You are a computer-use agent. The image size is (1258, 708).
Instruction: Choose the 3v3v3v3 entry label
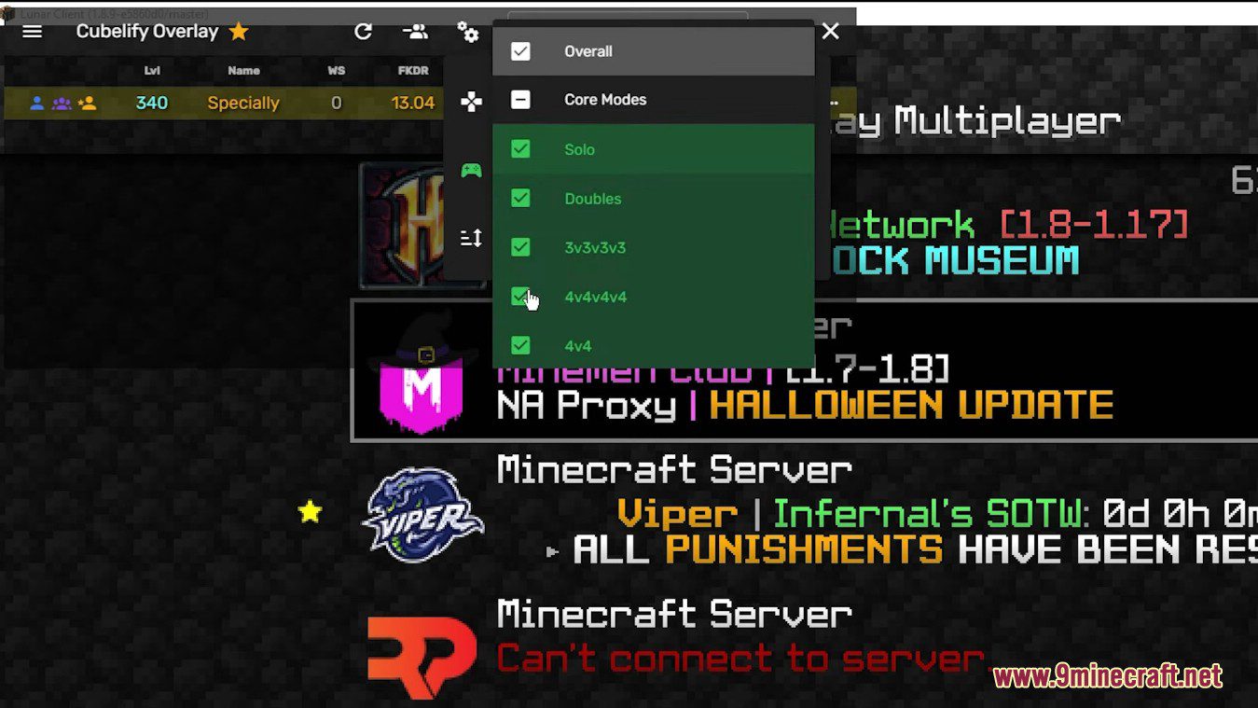pos(595,247)
